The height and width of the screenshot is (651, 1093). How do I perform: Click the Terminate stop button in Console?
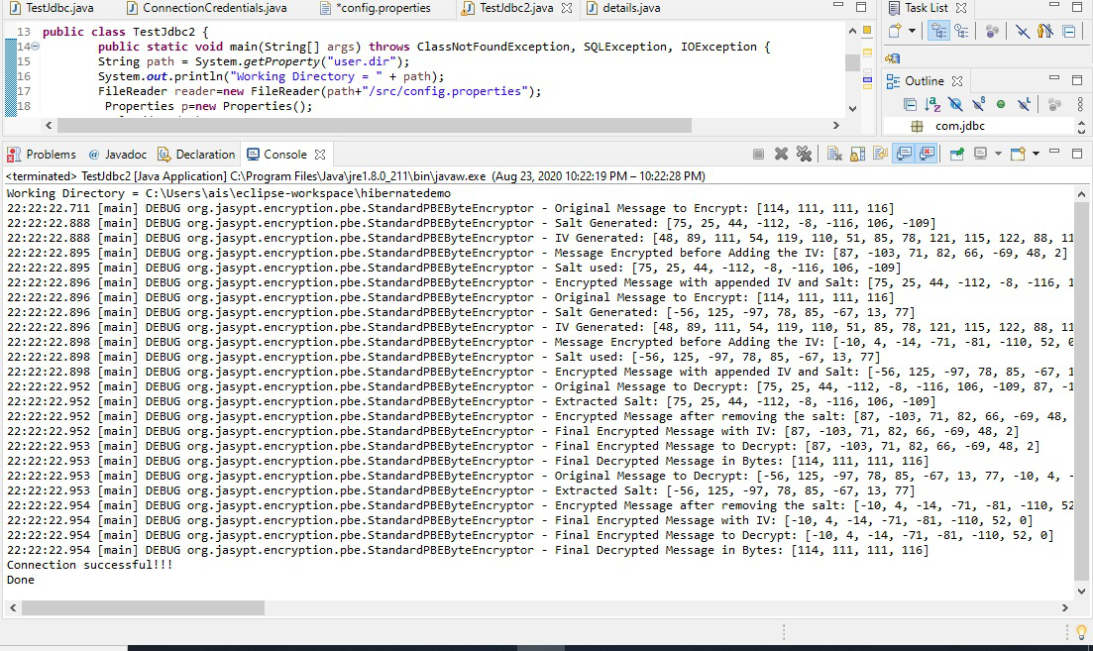coord(758,154)
